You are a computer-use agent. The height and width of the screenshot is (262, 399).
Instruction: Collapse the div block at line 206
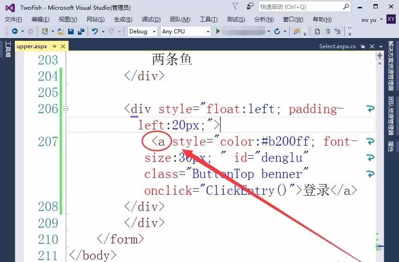[x=66, y=109]
